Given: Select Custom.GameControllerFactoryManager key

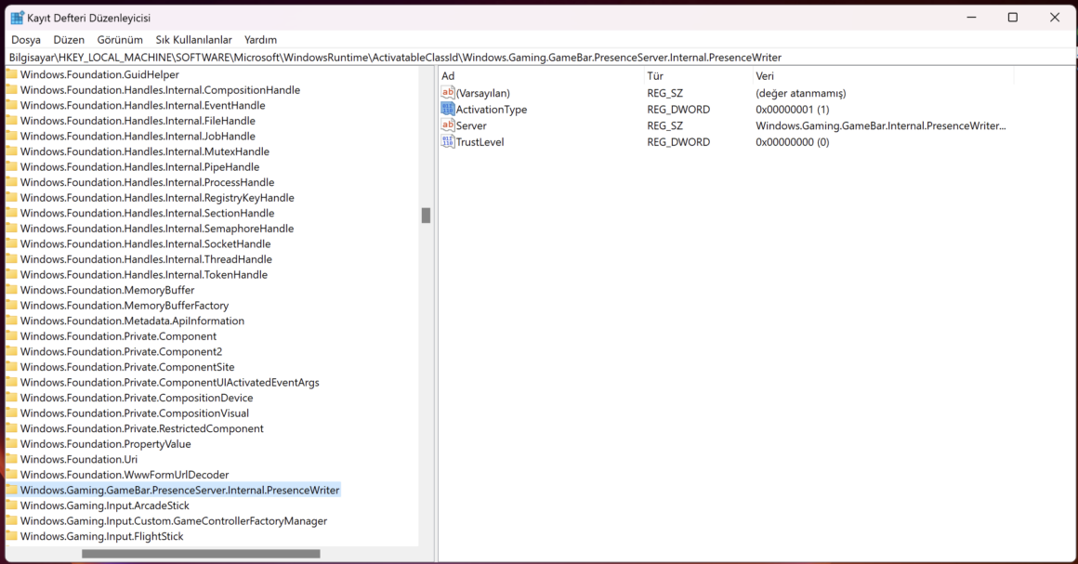Looking at the screenshot, I should [173, 520].
